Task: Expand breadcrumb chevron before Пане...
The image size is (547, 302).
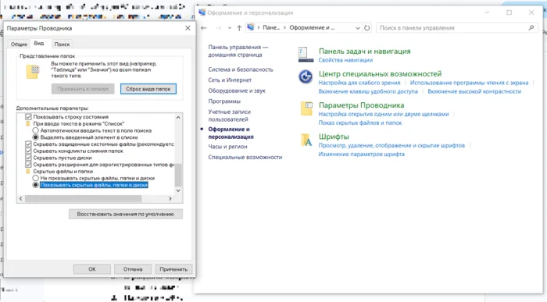Action: (x=259, y=27)
